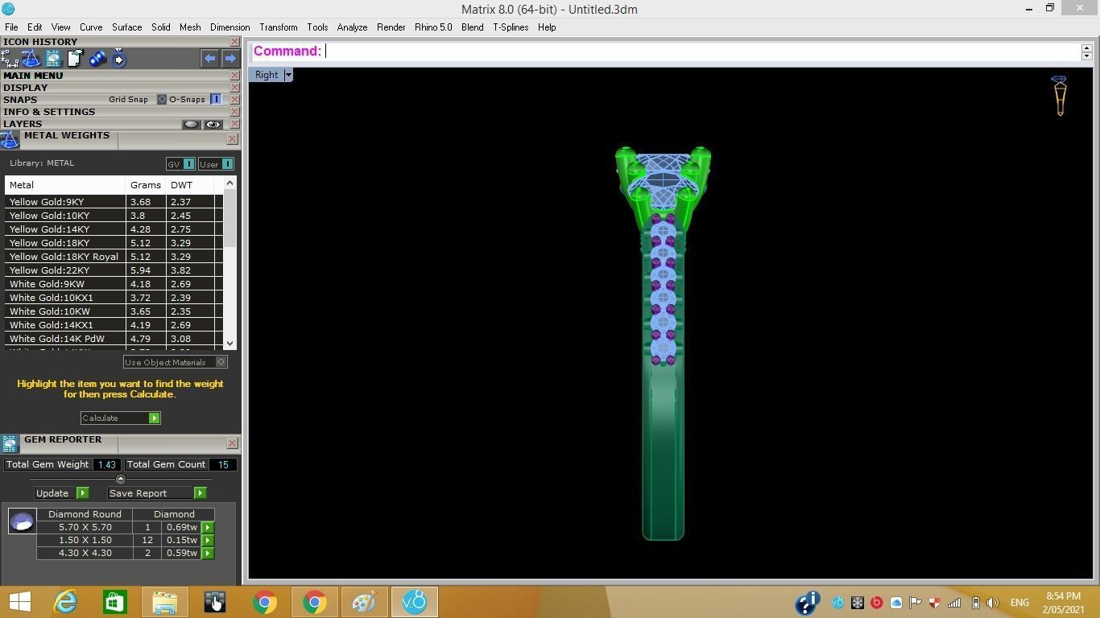Click down arrow of metal list scrollbar
This screenshot has height=618, width=1100.
230,344
